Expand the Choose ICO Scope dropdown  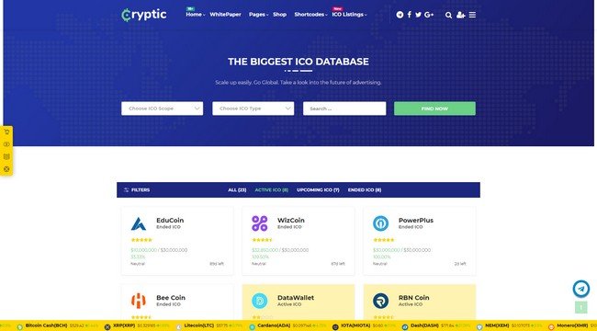163,108
